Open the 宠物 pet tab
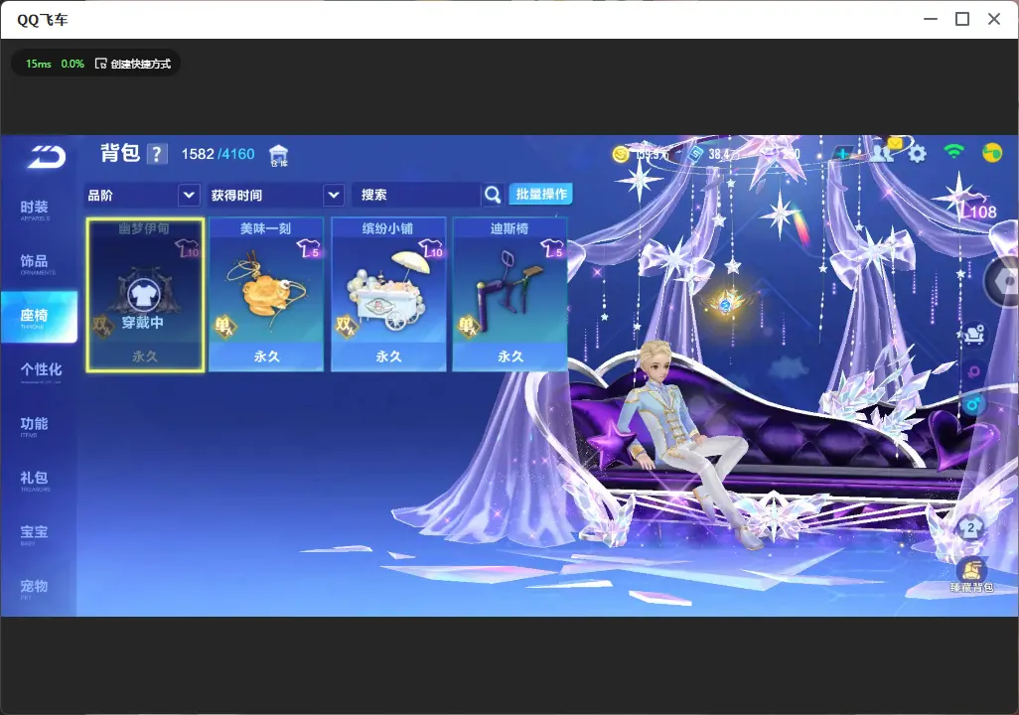Viewport: 1019px width, 715px height. click(x=35, y=588)
